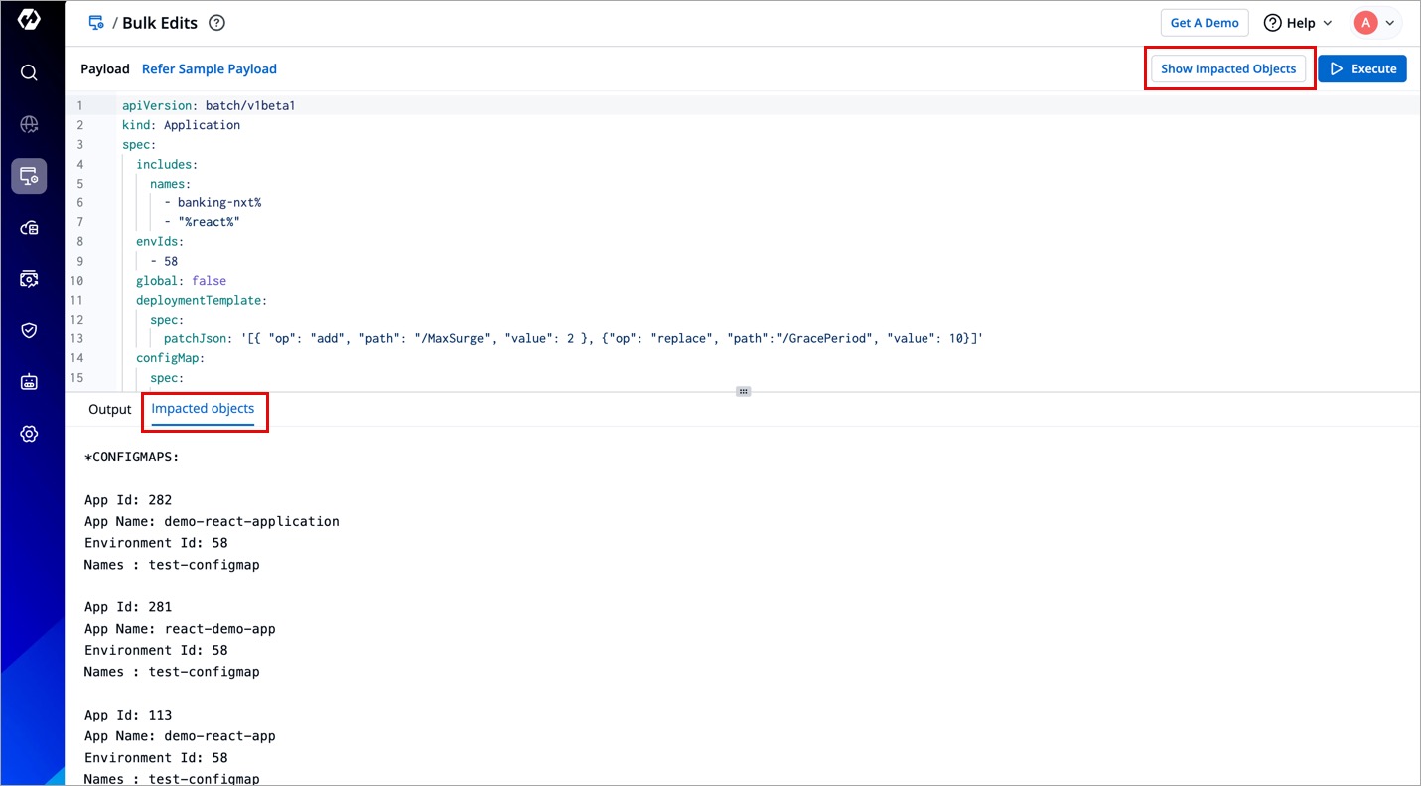The height and width of the screenshot is (786, 1421).
Task: Open the globe overview icon in sidebar
Action: point(29,124)
